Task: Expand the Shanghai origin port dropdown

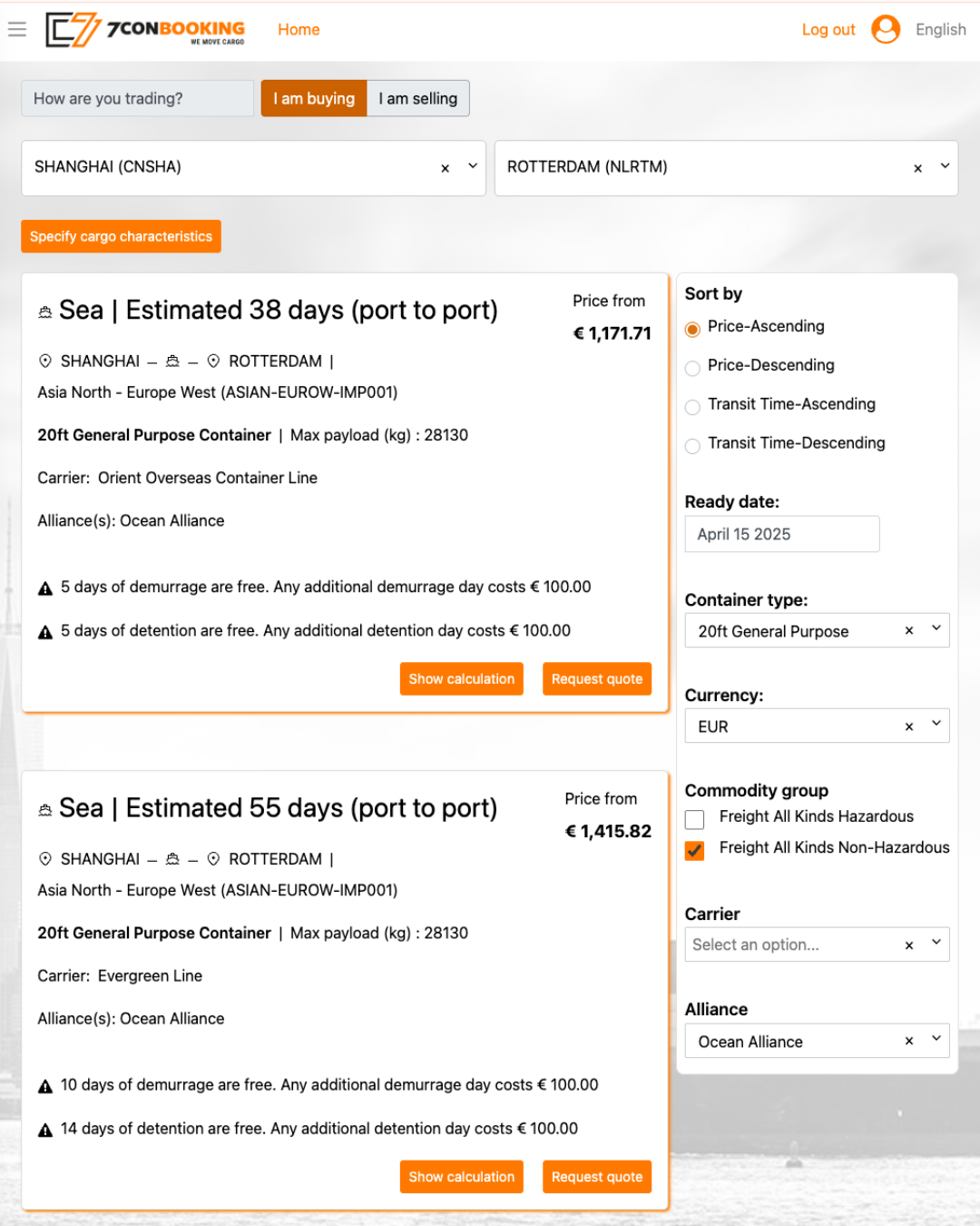Action: click(x=473, y=166)
